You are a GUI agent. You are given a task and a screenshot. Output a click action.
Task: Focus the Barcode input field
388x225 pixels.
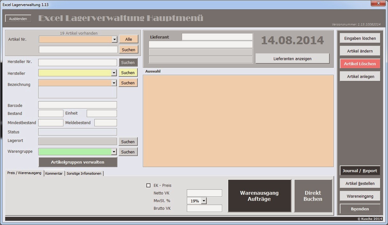coord(77,105)
